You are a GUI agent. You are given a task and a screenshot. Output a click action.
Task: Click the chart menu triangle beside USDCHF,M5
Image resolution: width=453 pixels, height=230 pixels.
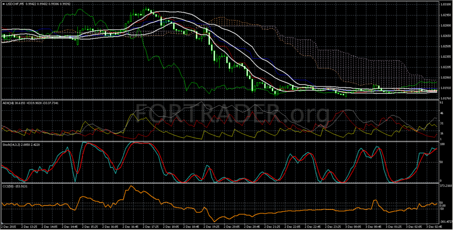[4, 4]
